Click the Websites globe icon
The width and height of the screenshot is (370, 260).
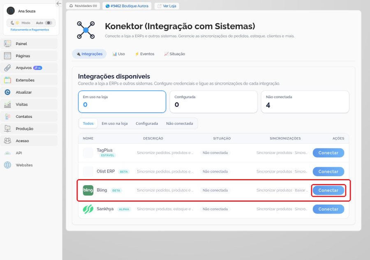click(7, 165)
